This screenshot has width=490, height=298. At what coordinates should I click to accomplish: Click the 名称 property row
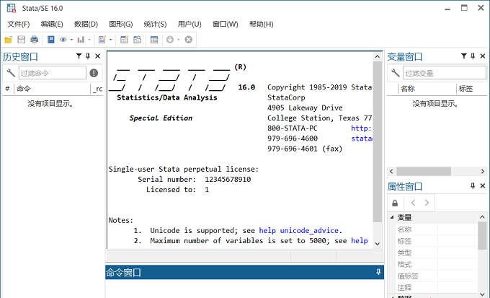[436, 229]
